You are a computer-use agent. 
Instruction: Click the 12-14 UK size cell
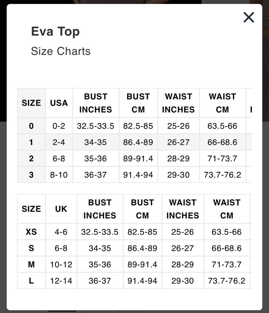(61, 281)
